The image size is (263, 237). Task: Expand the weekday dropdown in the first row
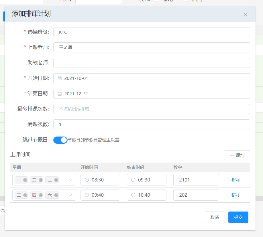70,180
